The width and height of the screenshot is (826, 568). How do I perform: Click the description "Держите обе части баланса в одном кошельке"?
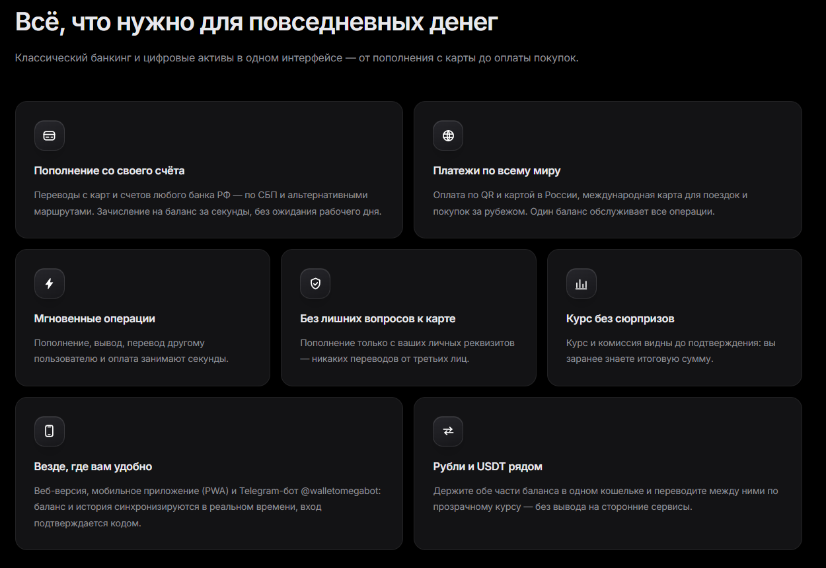(605, 499)
